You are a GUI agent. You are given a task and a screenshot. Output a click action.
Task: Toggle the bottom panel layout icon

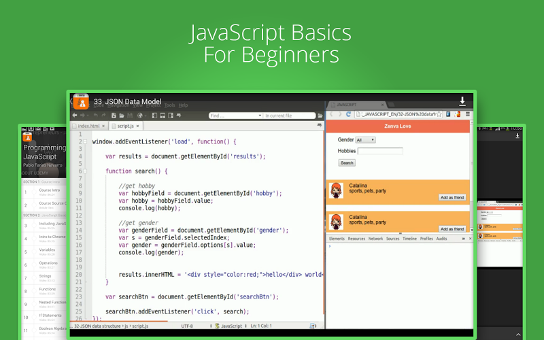click(163, 116)
